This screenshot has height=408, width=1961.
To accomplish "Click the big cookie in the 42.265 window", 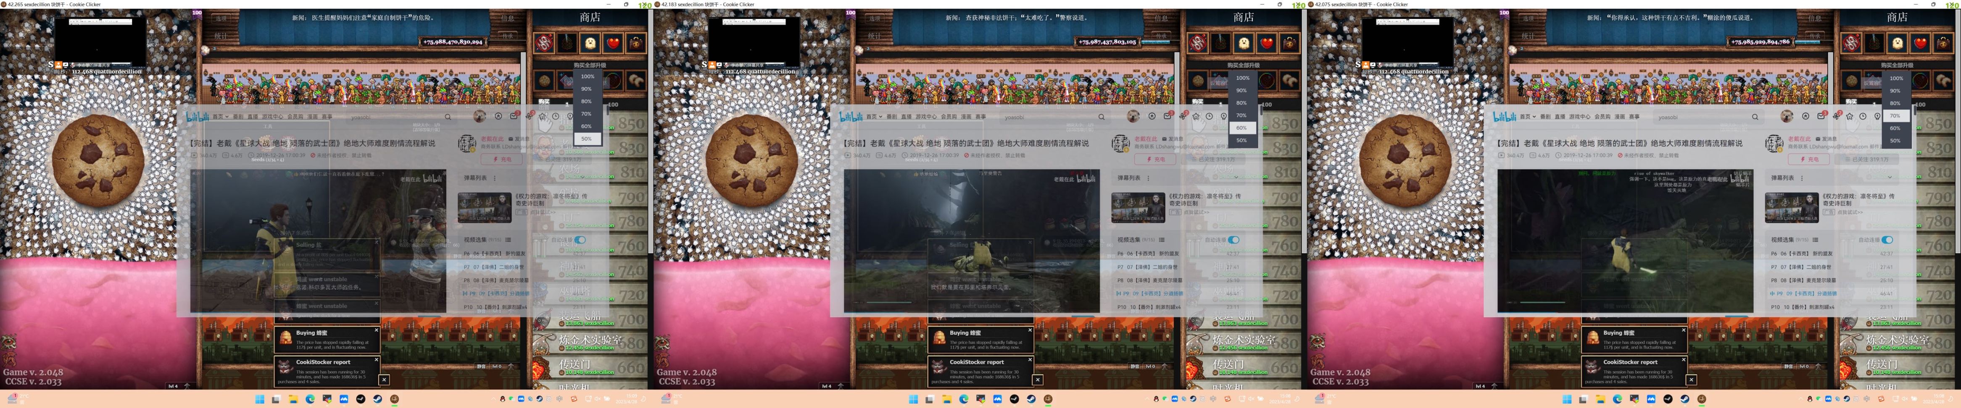I will pos(98,160).
